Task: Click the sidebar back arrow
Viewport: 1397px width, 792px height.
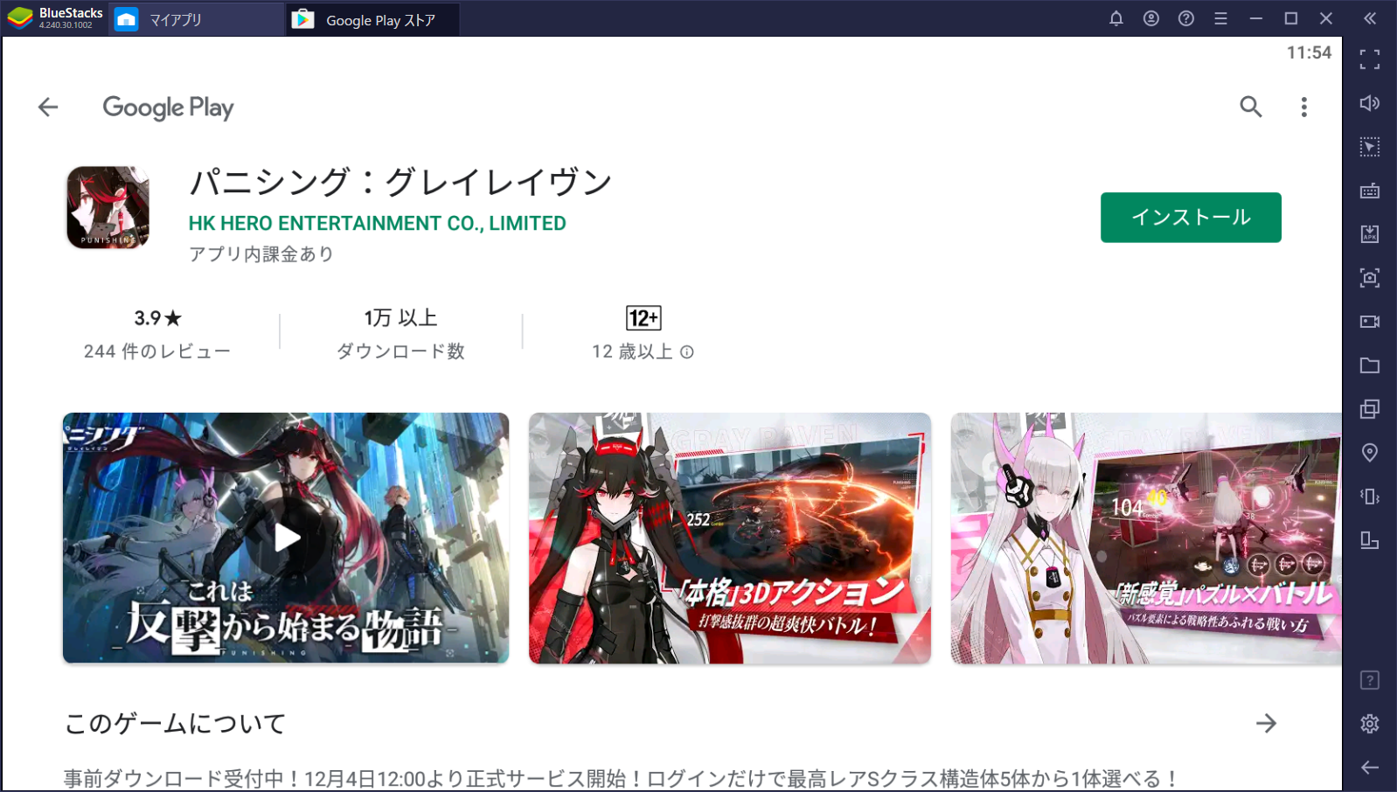Action: (x=1370, y=768)
